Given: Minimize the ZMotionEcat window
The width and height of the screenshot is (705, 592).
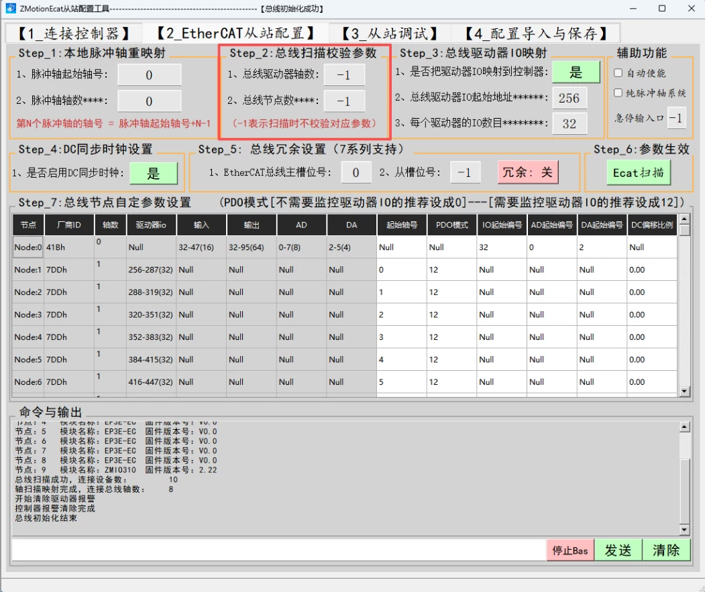Looking at the screenshot, I should (633, 8).
